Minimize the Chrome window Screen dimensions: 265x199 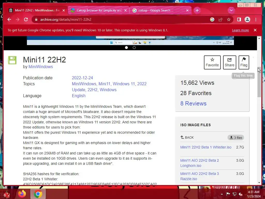point(240,5)
